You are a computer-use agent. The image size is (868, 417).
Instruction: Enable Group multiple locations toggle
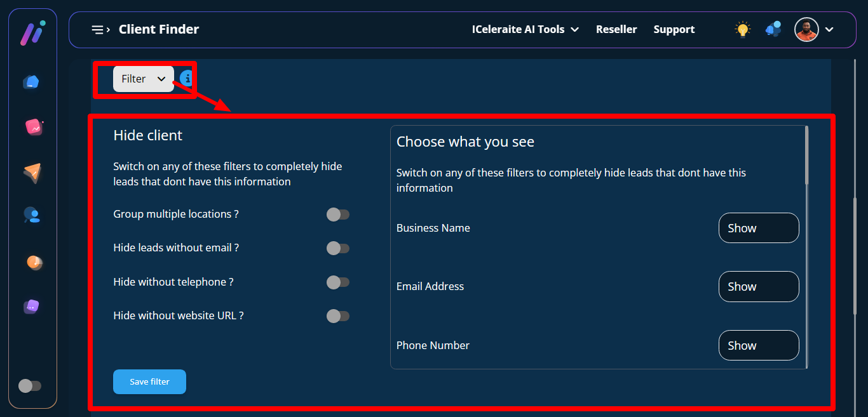click(x=337, y=215)
